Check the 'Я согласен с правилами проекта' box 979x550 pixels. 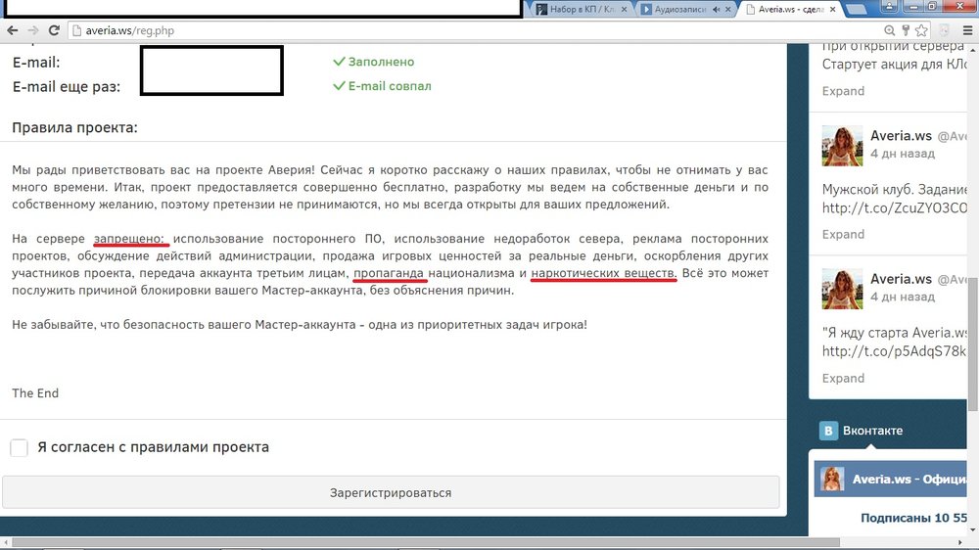click(x=19, y=447)
